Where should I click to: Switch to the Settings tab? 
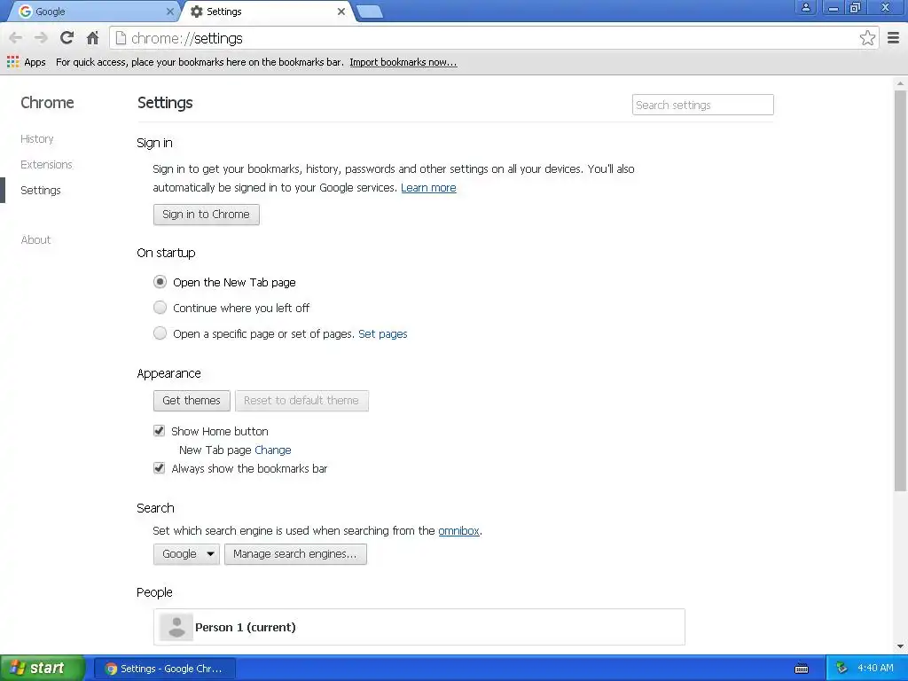[266, 12]
